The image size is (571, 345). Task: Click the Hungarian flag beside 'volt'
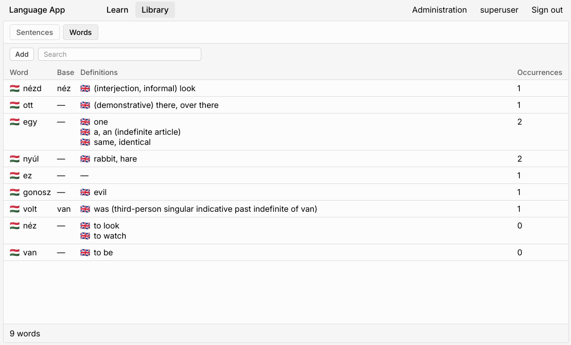point(15,209)
